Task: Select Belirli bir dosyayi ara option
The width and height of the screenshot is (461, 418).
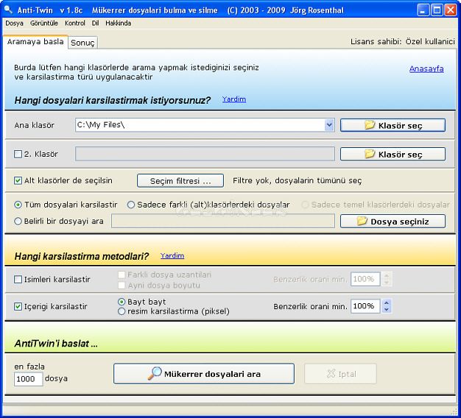Action: pos(18,221)
